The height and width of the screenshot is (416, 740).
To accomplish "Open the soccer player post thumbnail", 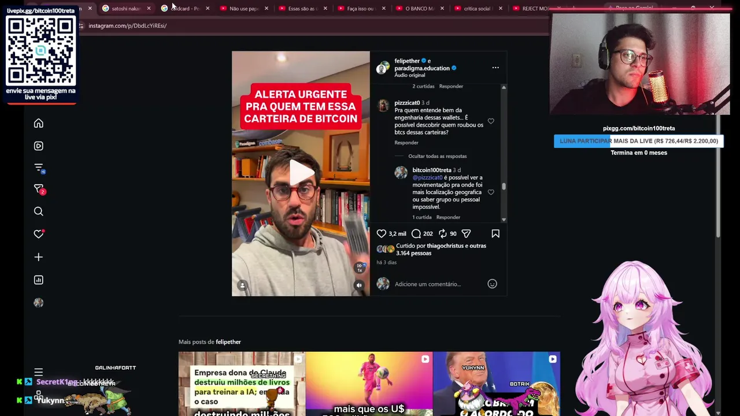I will [x=369, y=384].
